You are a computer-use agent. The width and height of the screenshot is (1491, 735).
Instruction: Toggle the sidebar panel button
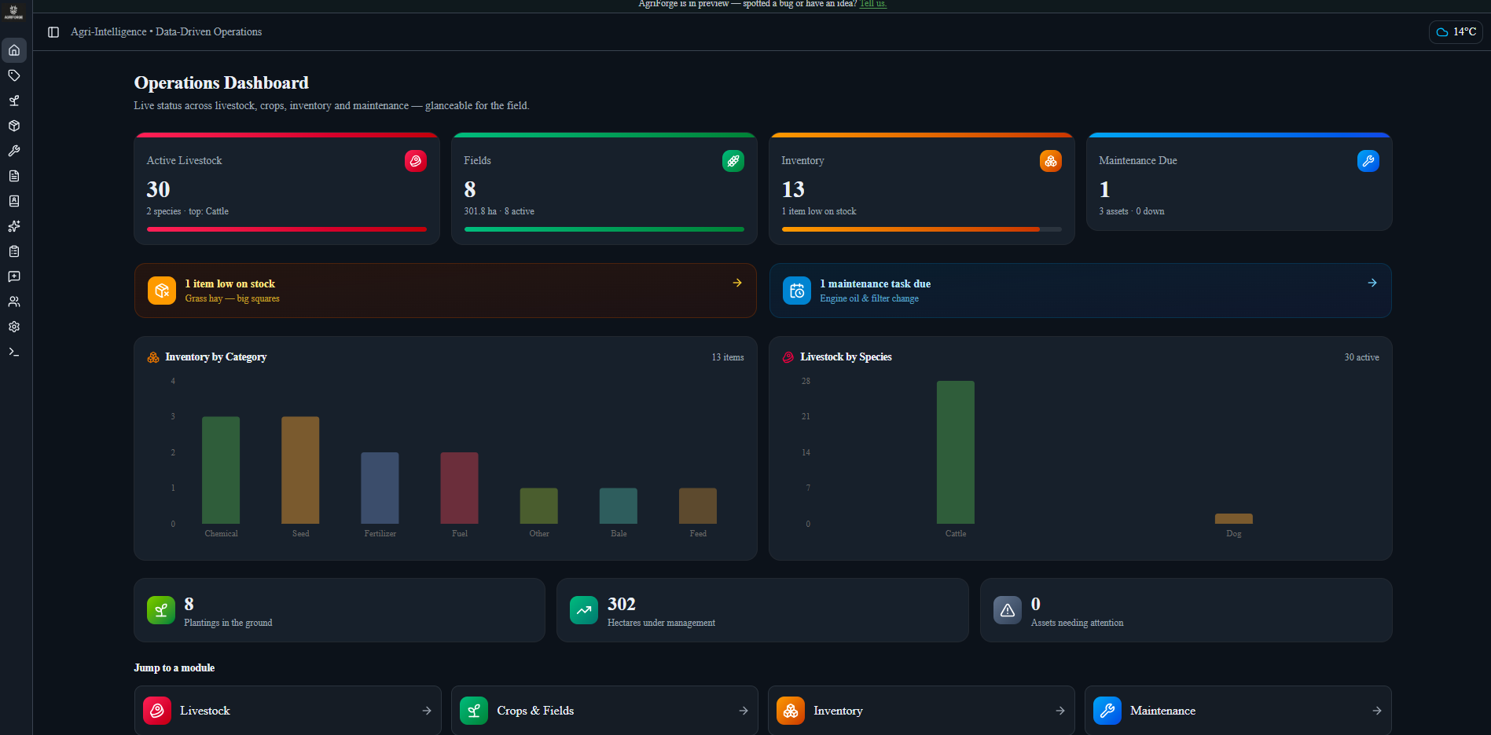(53, 32)
